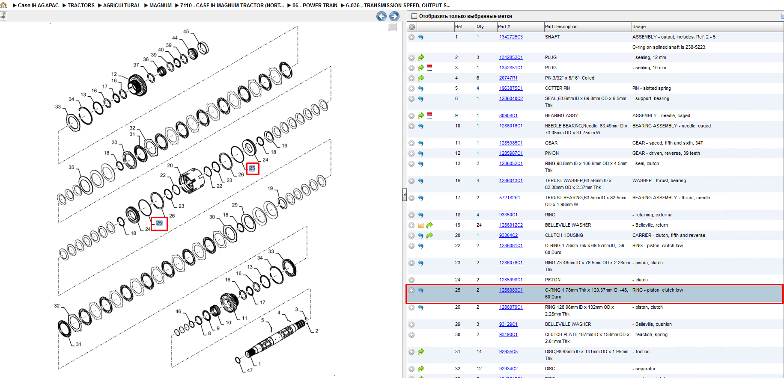Click the green arrow for PLUG sealing 12 mm
Image resolution: width=784 pixels, height=378 pixels.
(421, 58)
